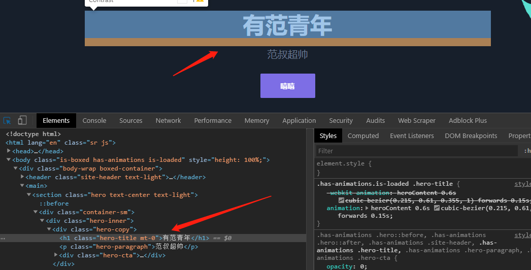Click the Filter styles input field
Screen dimensions: 531x270
click(417, 151)
